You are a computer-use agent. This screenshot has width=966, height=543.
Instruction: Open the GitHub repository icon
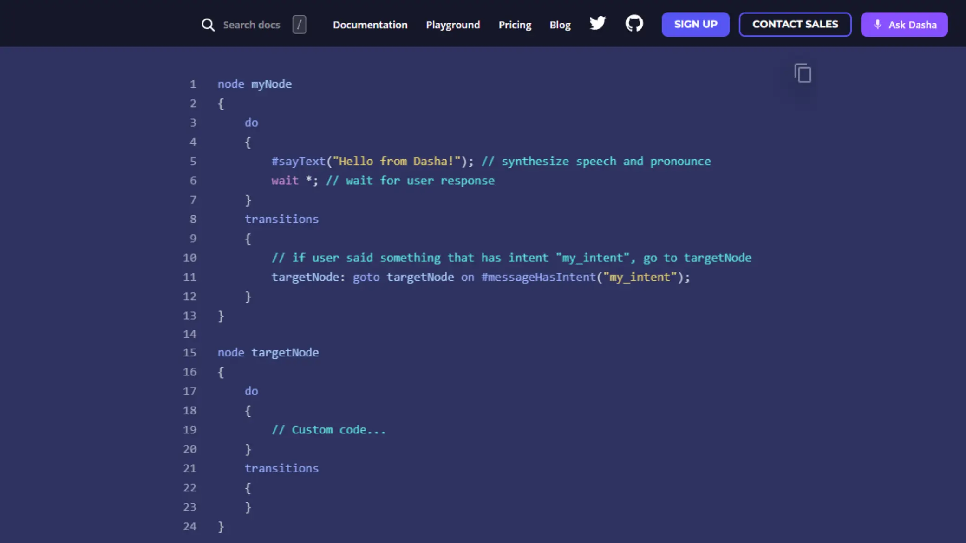634,23
